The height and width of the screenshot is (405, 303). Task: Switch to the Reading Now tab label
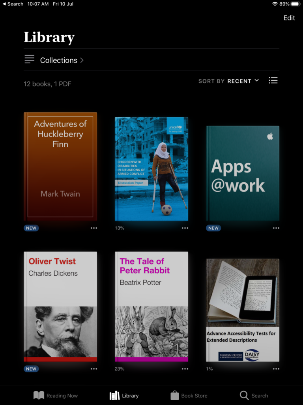62,396
